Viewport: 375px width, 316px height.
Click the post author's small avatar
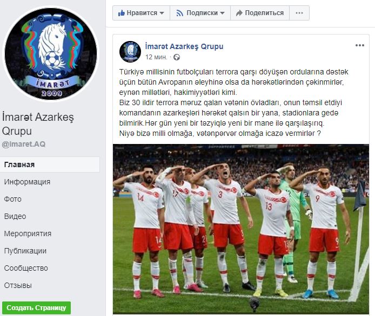point(130,52)
